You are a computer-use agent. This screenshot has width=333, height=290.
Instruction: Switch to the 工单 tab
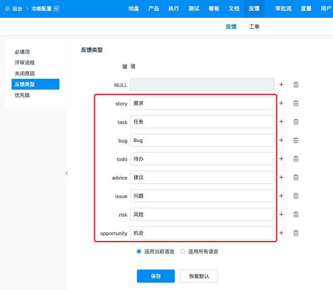point(254,27)
